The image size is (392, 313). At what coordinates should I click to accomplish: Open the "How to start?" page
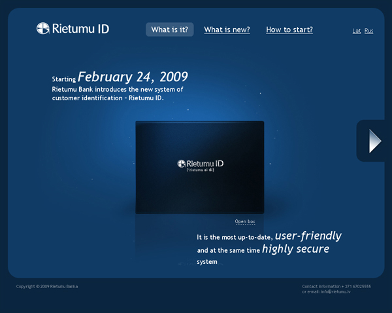point(289,30)
